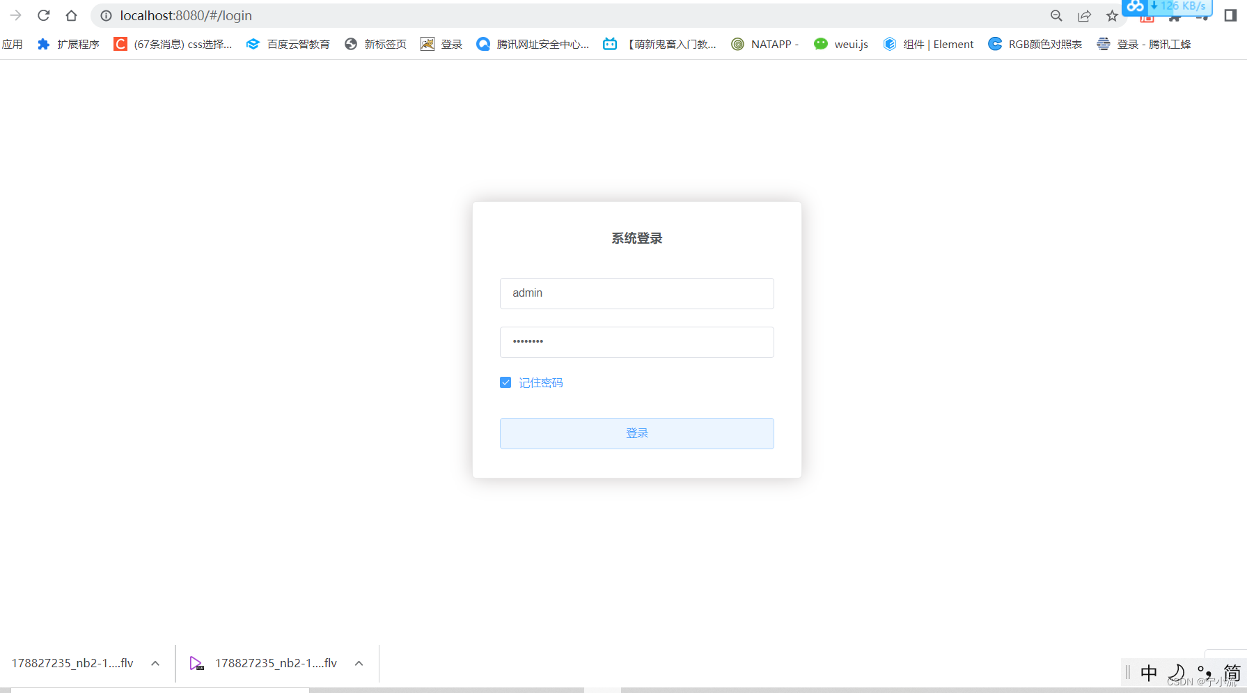Screen dimensions: 1247x693
Task: Bookmark this page with the star
Action: [x=1112, y=15]
